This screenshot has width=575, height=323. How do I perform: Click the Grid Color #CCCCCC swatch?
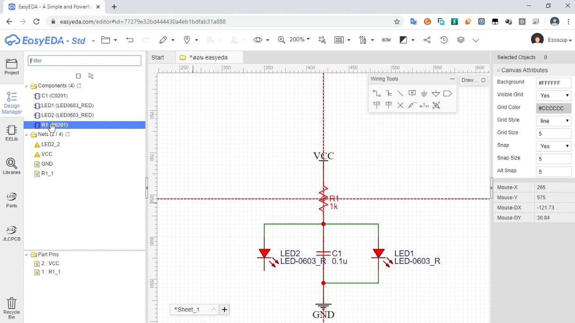[553, 108]
